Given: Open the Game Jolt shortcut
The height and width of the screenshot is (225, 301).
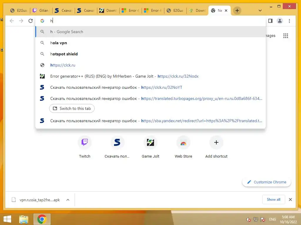Looking at the screenshot, I should coord(150,147).
